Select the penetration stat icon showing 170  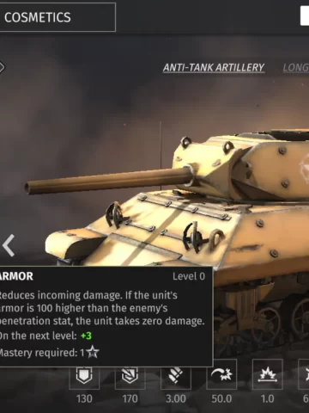pos(130,377)
